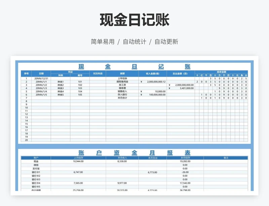Click the voucher type cell '种类3'
Viewport: 269px width, 206px height.
pos(61,88)
